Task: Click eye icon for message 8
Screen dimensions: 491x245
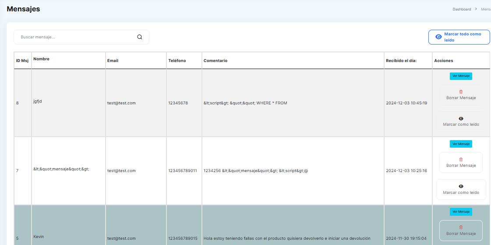Action: click(x=461, y=119)
